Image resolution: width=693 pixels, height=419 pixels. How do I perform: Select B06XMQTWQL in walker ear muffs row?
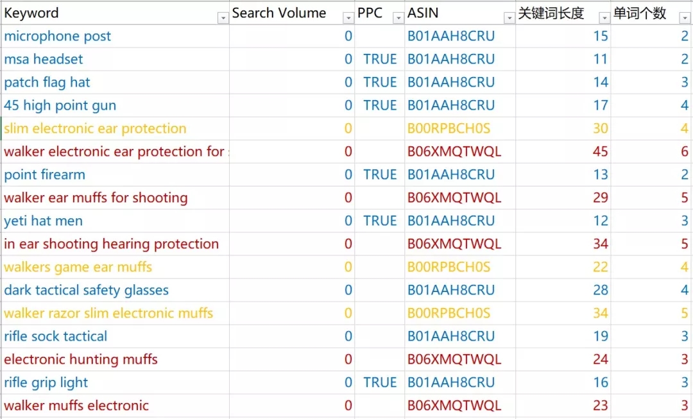(x=459, y=198)
